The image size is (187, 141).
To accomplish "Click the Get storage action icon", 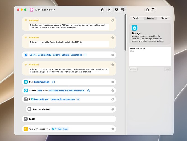I will pyautogui.click(x=26, y=82).
